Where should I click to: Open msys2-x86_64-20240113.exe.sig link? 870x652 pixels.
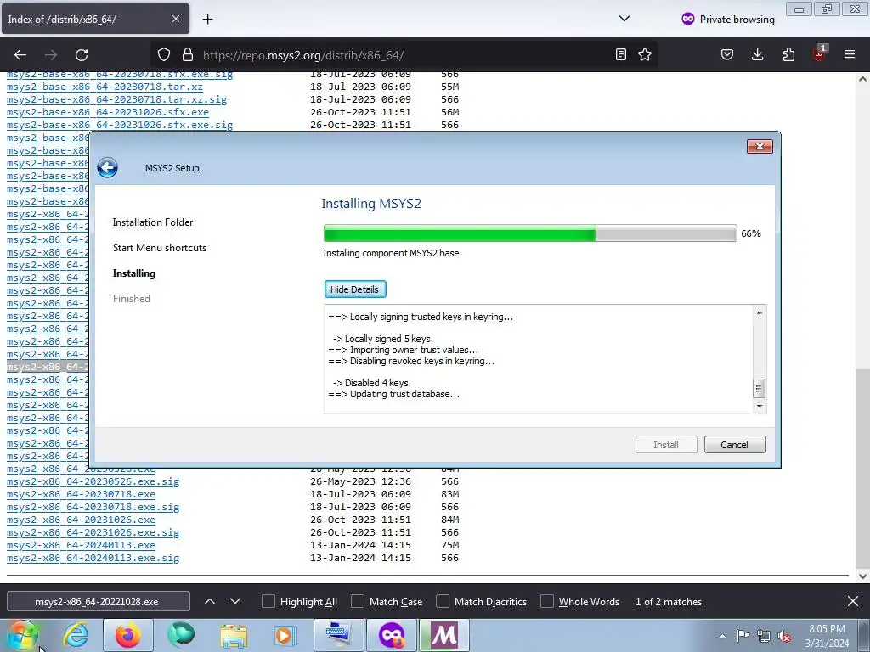click(93, 558)
